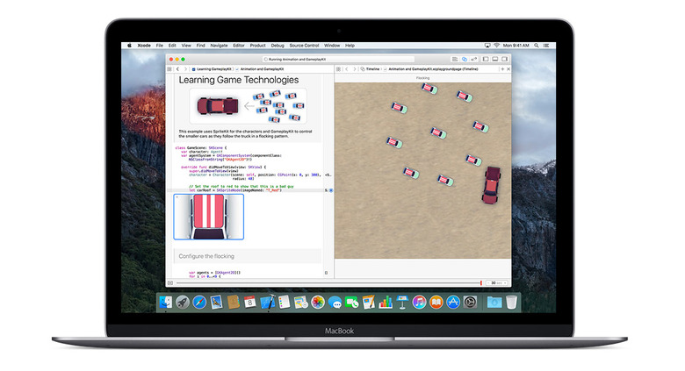Add a new assistant editor pane

pos(501,68)
